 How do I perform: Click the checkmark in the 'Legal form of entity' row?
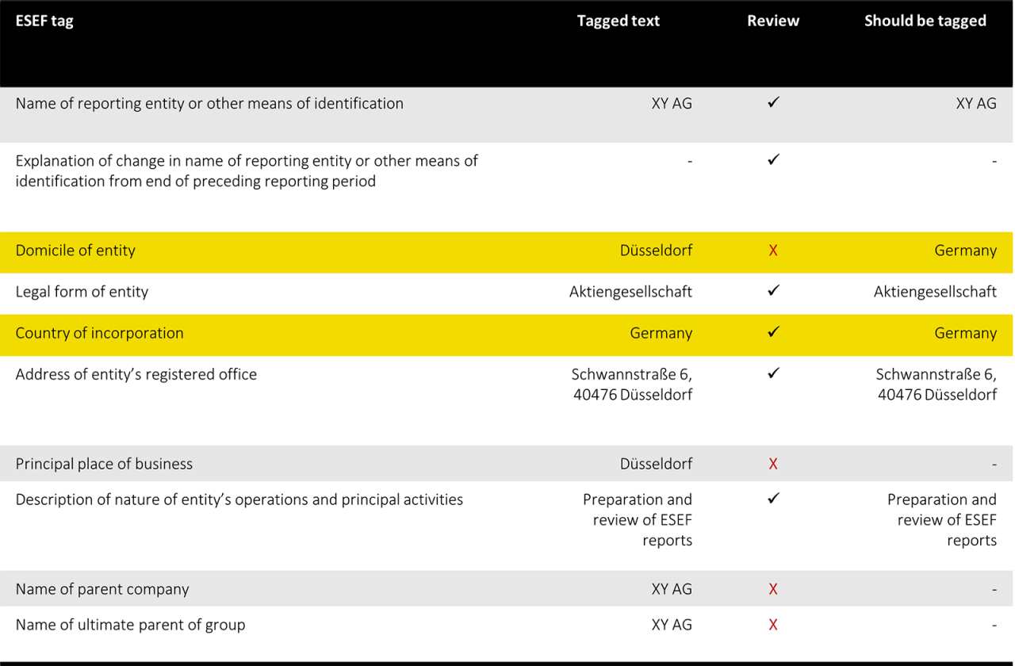(x=773, y=291)
